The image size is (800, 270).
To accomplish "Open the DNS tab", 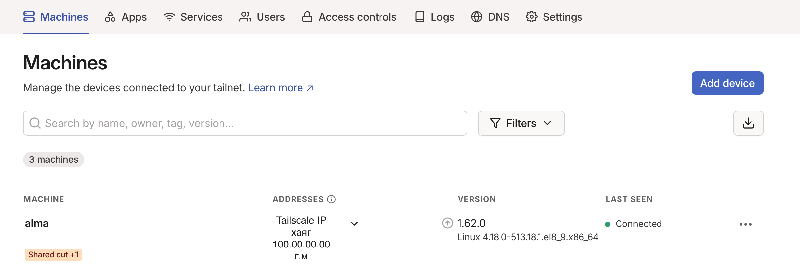I will (x=490, y=17).
